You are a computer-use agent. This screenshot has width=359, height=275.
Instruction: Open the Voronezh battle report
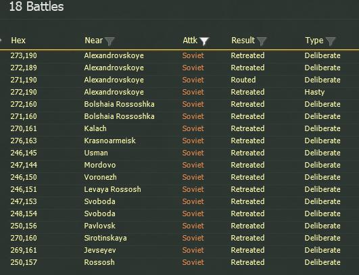coord(180,177)
